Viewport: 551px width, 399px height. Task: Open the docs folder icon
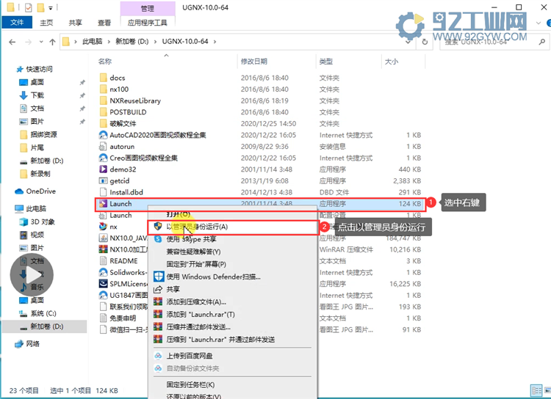(104, 78)
